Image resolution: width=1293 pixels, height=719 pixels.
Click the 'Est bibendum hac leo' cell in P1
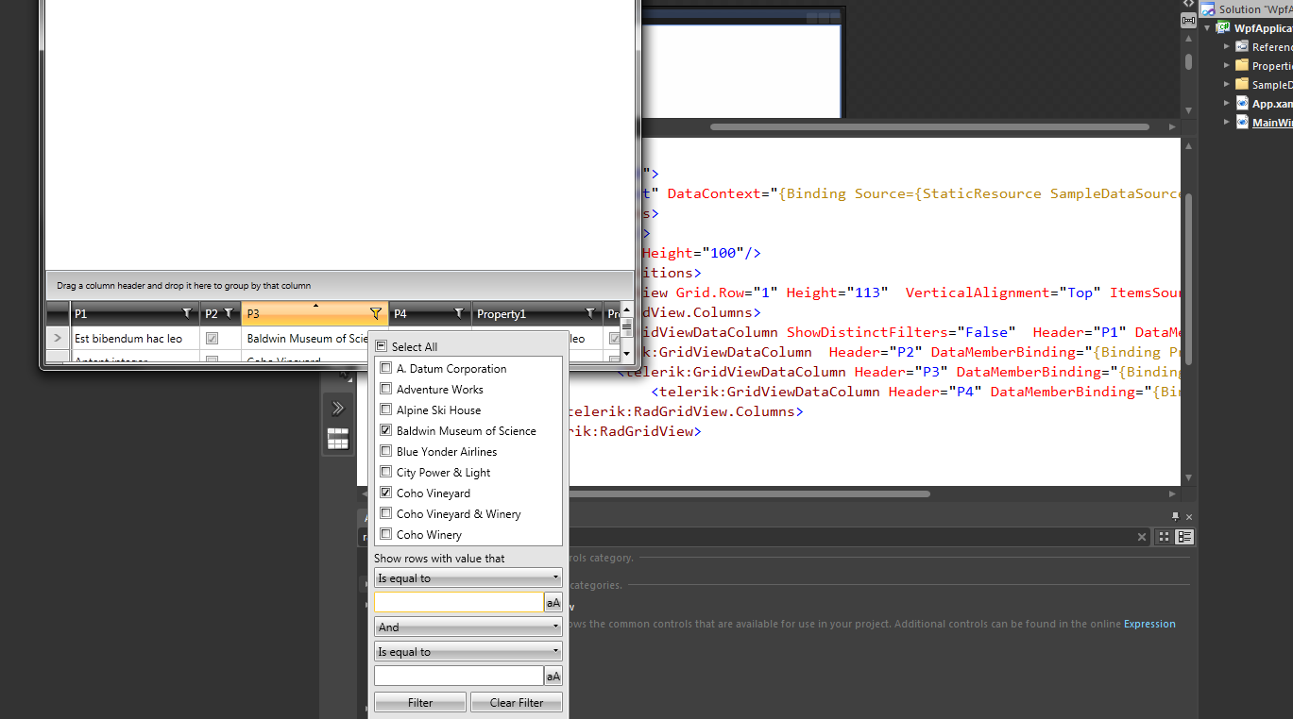(134, 338)
